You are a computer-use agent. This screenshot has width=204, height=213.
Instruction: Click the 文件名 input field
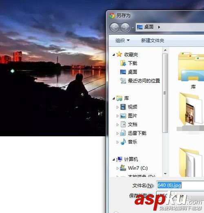pyautogui.click(x=180, y=185)
